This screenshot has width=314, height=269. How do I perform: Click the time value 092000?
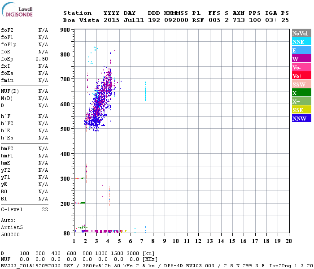(x=176, y=20)
